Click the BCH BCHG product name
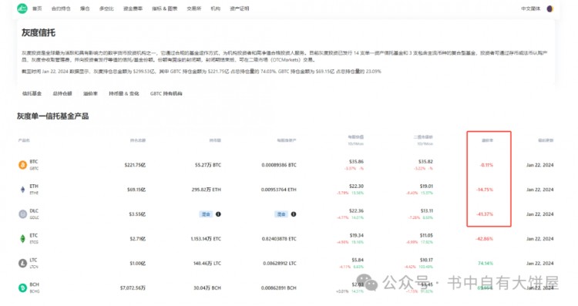578x306 pixels. point(34,288)
